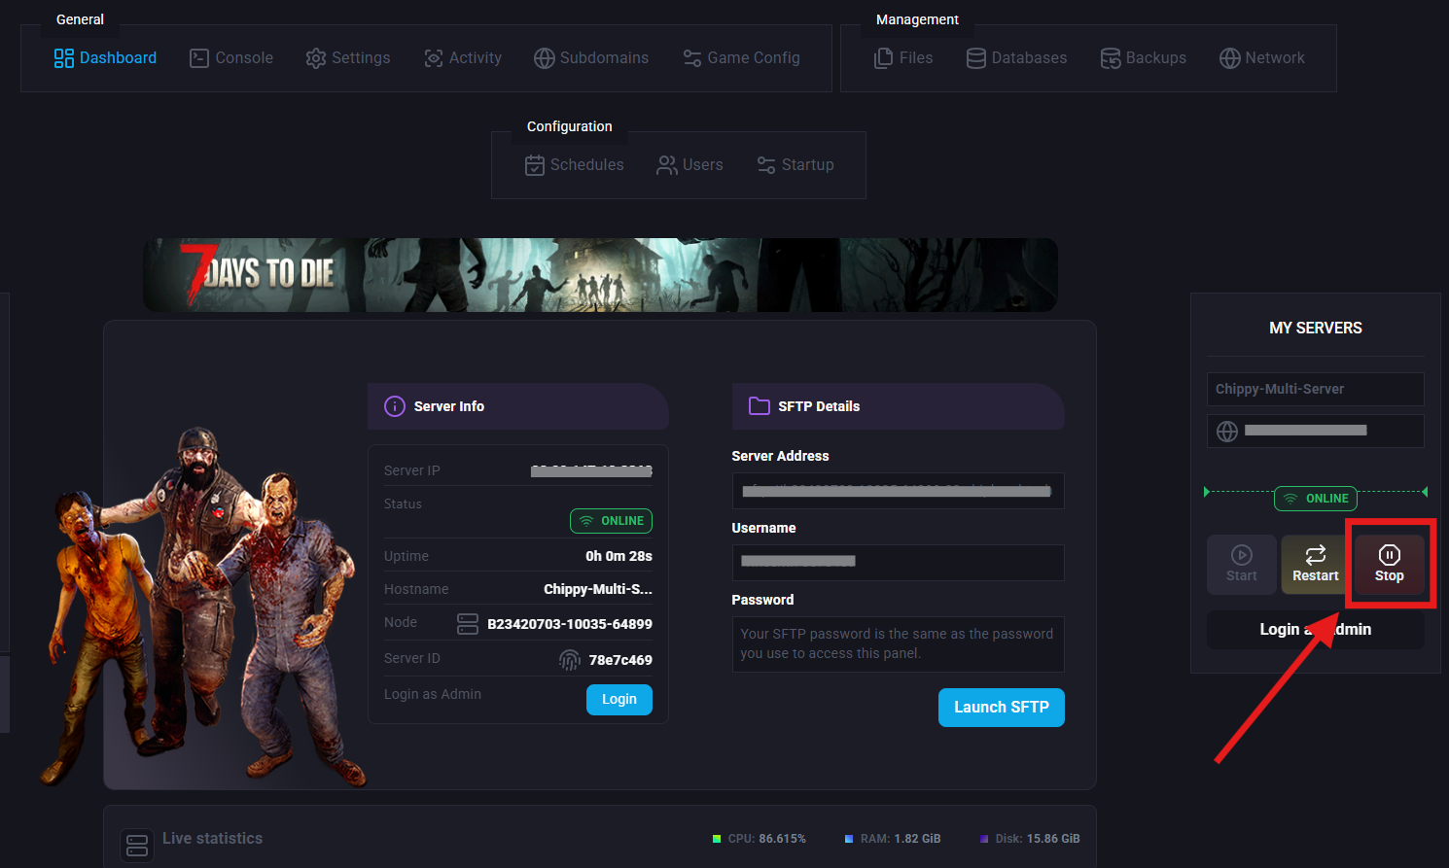Click the Live statistics heading
The height and width of the screenshot is (868, 1449).
point(212,839)
